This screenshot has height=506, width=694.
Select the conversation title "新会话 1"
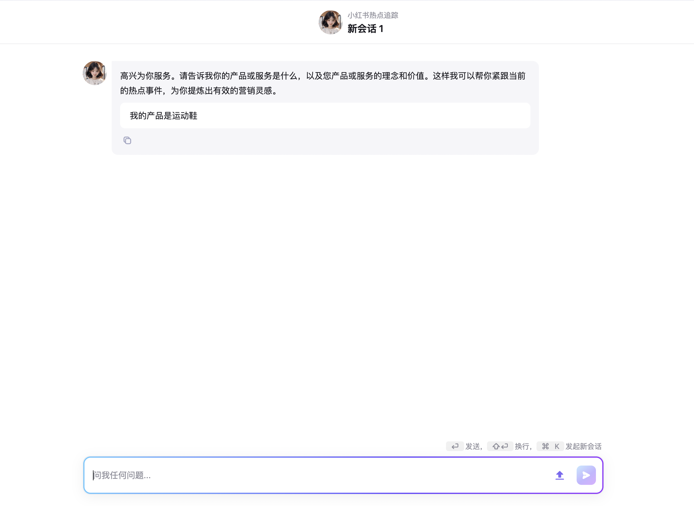365,29
